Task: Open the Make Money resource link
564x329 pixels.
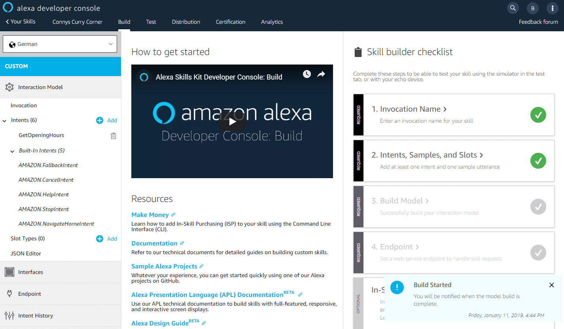Action: point(150,215)
